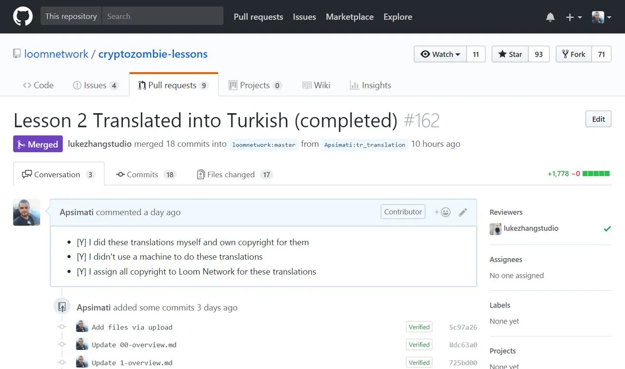
Task: Switch to the Wiki tab
Action: coord(316,85)
